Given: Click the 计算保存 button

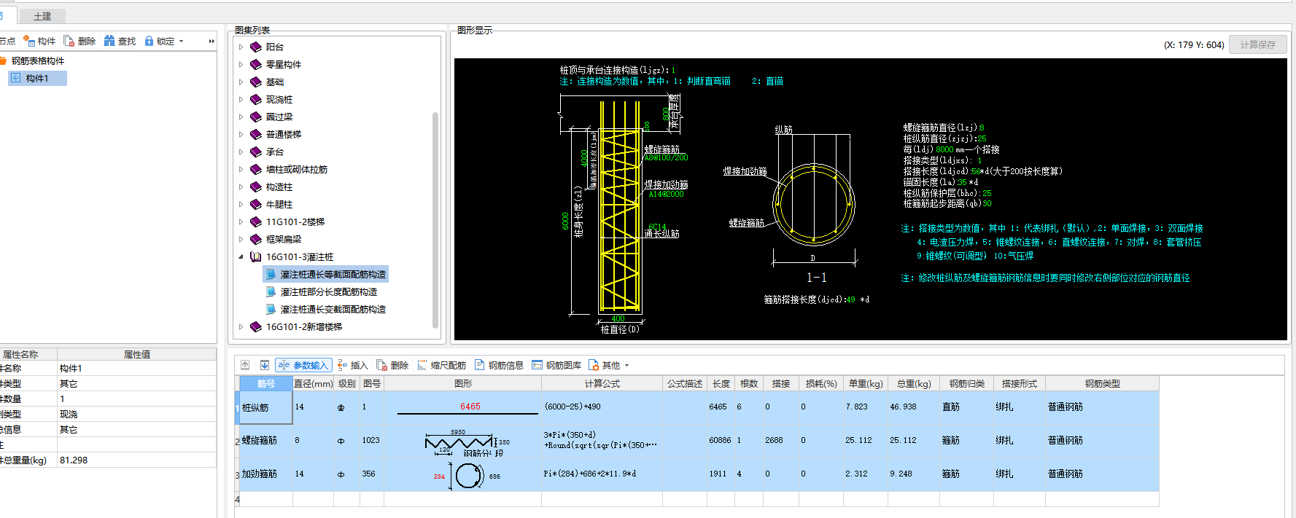Looking at the screenshot, I should tap(1258, 44).
